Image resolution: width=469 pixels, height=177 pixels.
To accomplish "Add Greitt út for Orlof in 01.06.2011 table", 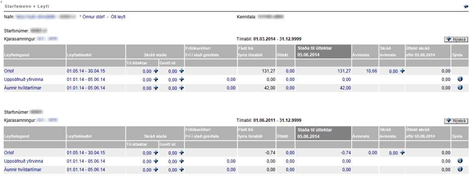I will pos(181,153).
